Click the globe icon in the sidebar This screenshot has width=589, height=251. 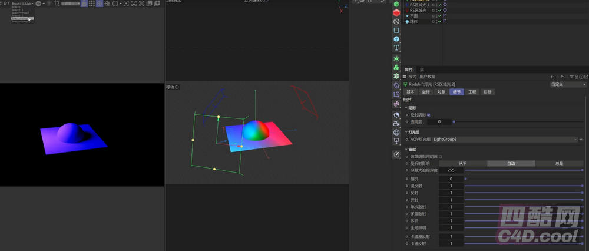pos(396,133)
